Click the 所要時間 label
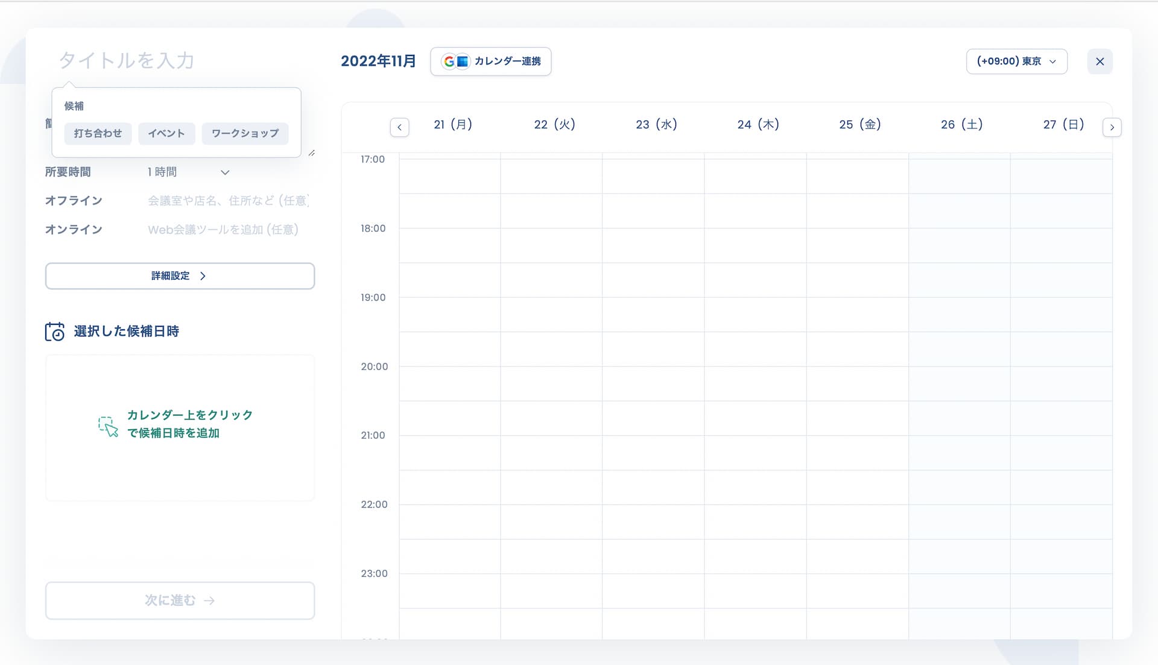The width and height of the screenshot is (1158, 665). click(x=68, y=172)
